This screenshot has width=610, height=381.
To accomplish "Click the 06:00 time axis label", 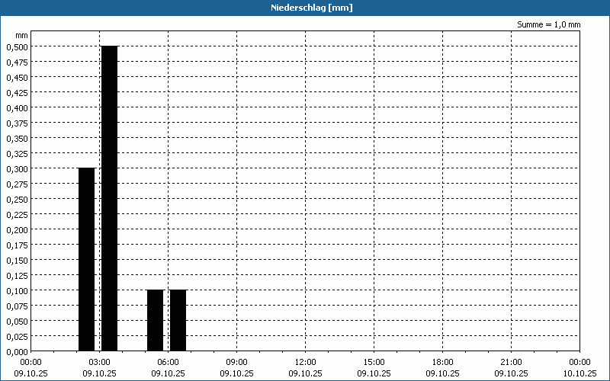I will [x=168, y=362].
